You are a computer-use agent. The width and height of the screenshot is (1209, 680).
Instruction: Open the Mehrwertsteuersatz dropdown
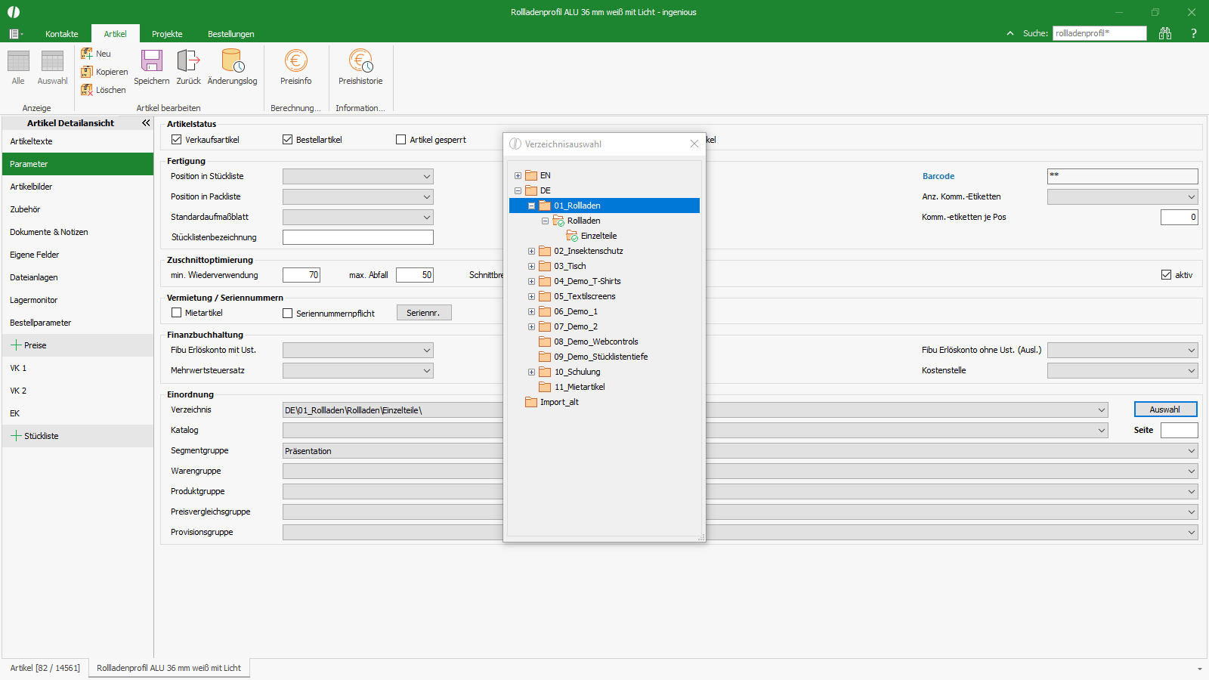click(x=427, y=371)
